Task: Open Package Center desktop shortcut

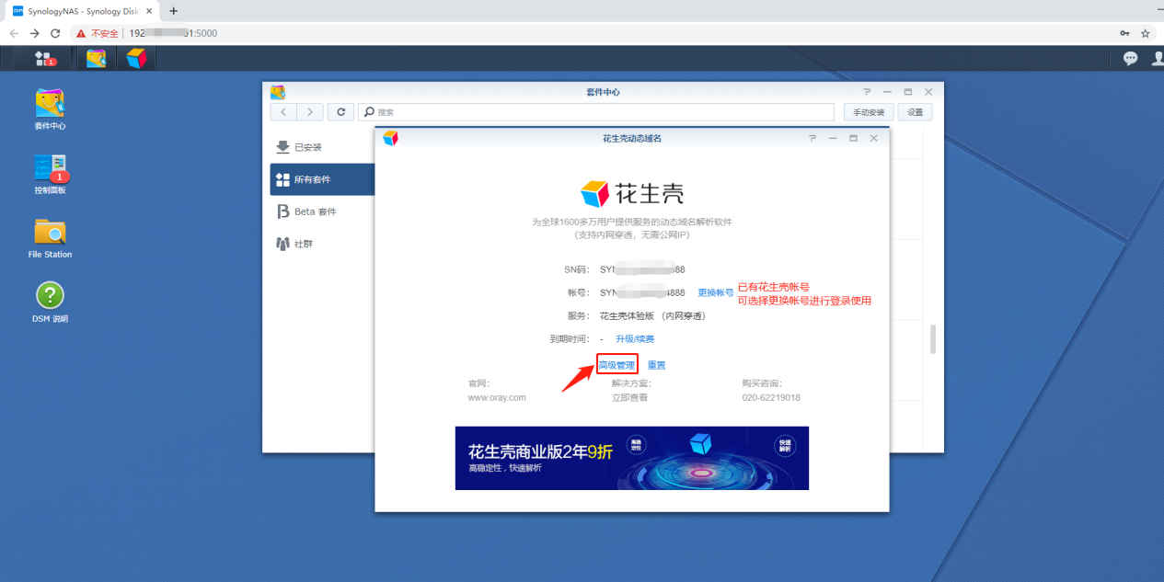Action: [50, 109]
